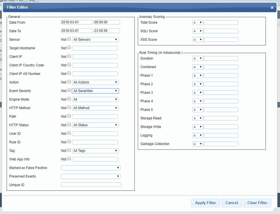
Task: Tick the Not checkbox for HTTP Method
Action: click(69, 107)
